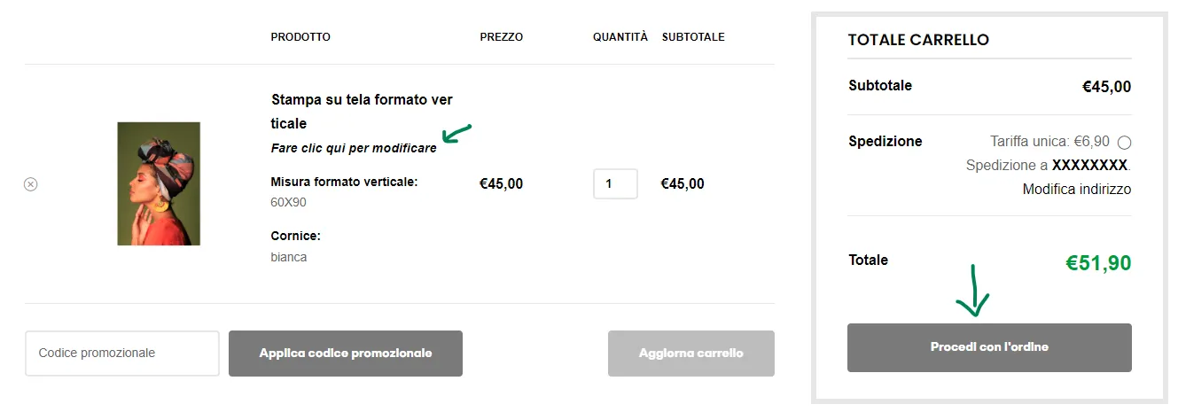
Task: Click the green arrow above Procedi con l'ordine
Action: click(973, 291)
